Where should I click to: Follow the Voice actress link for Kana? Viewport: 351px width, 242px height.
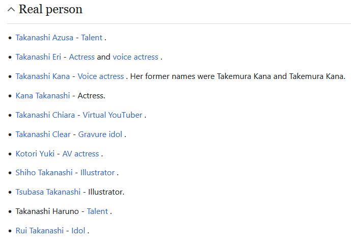pyautogui.click(x=101, y=76)
